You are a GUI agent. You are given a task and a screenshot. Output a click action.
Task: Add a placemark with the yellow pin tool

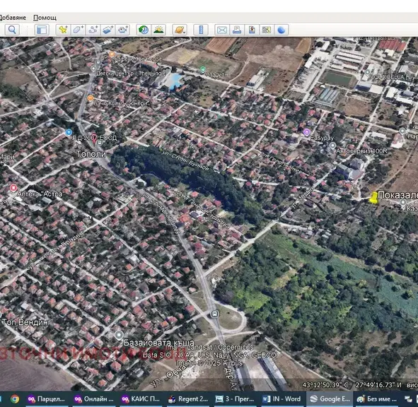click(x=63, y=30)
